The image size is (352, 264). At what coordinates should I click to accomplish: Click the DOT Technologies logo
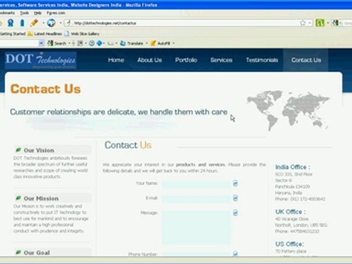click(x=41, y=60)
